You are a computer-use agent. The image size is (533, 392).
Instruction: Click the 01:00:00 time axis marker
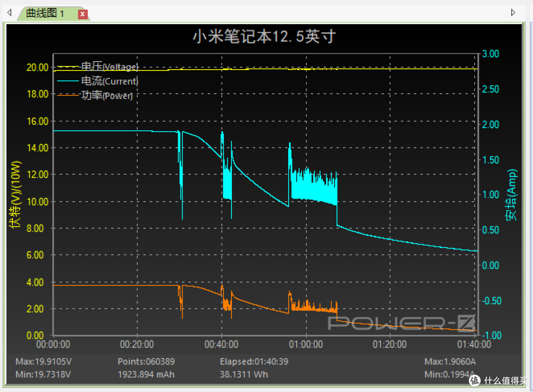(x=306, y=344)
